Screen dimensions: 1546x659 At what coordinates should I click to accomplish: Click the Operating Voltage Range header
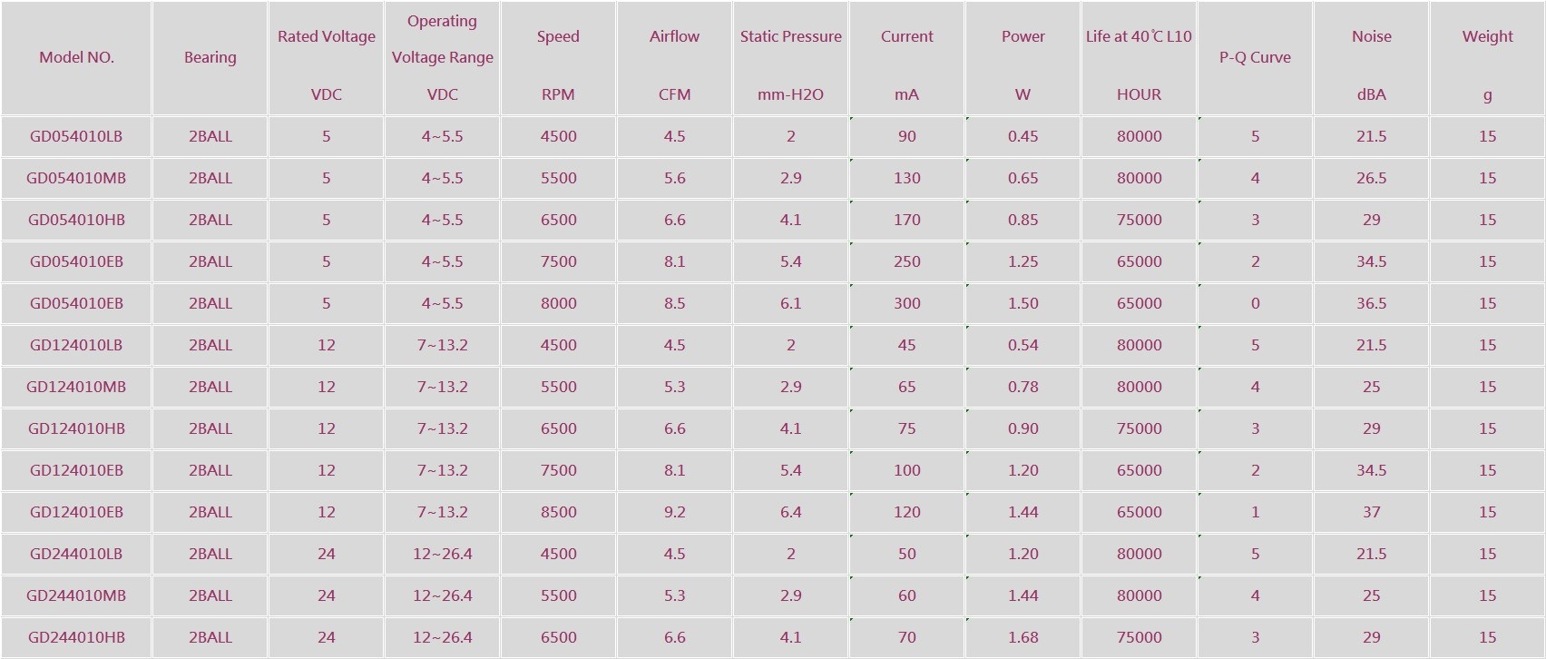pos(442,40)
